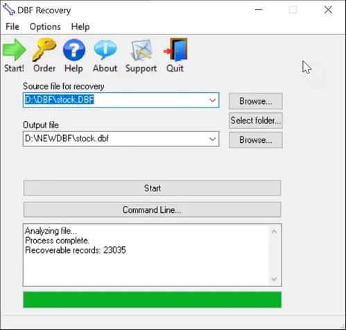The height and width of the screenshot is (330, 346).
Task: Click the blue question mark Help icon
Action: click(74, 50)
